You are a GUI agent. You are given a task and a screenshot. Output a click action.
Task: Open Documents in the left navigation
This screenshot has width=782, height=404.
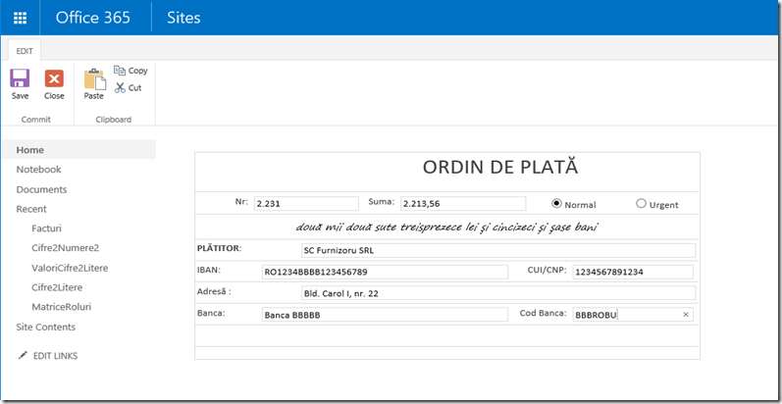pyautogui.click(x=41, y=189)
